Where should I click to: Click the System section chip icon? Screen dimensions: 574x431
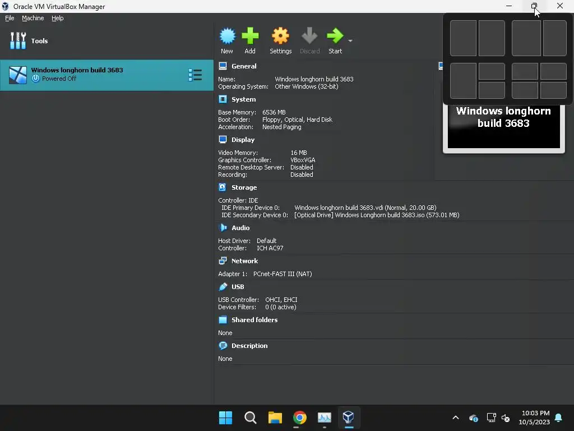pos(223,99)
